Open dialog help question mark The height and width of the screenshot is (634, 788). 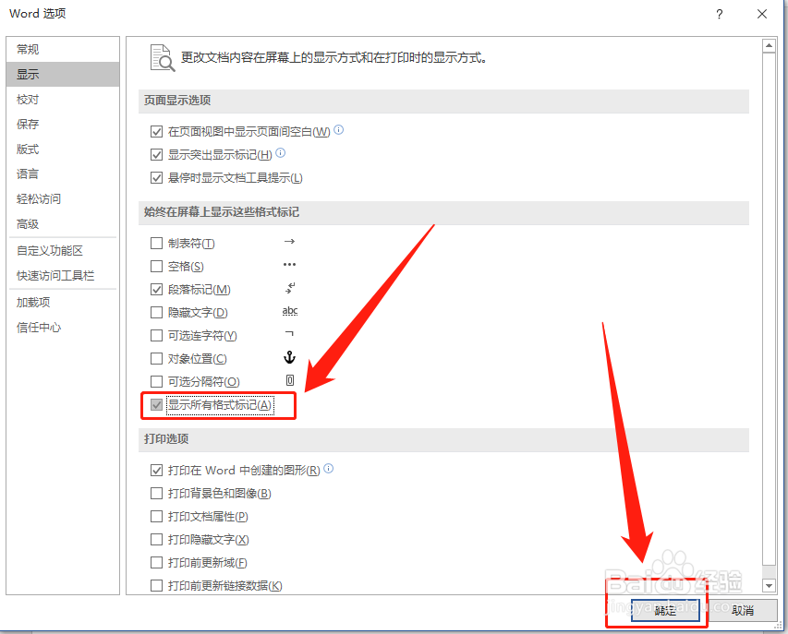719,14
